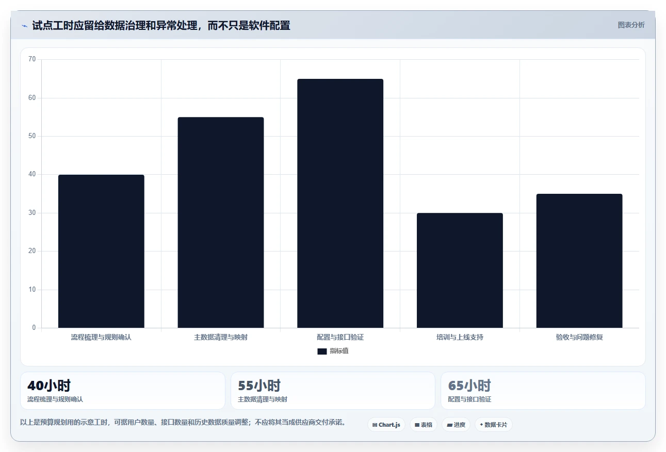Viewport: 666px width, 452px height.
Task: Open the 40小时 data card
Action: pos(123,391)
